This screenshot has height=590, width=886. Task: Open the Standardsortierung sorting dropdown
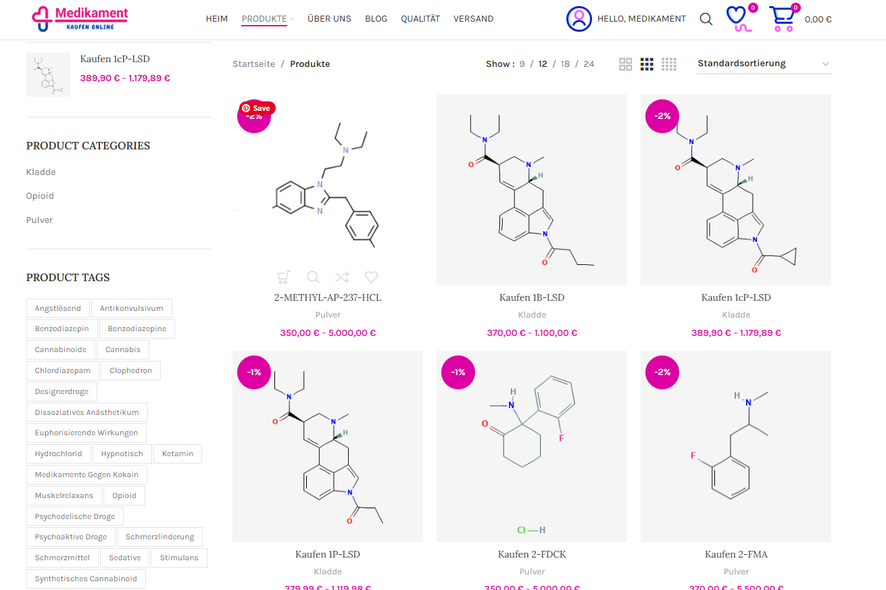(x=764, y=64)
